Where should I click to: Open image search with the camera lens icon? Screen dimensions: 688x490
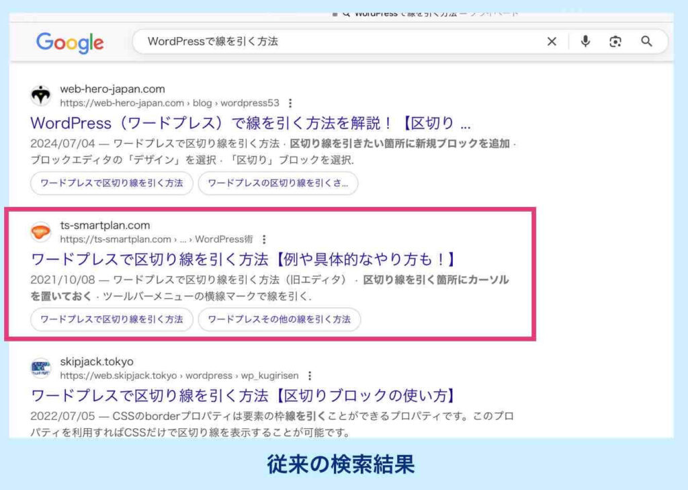click(615, 42)
